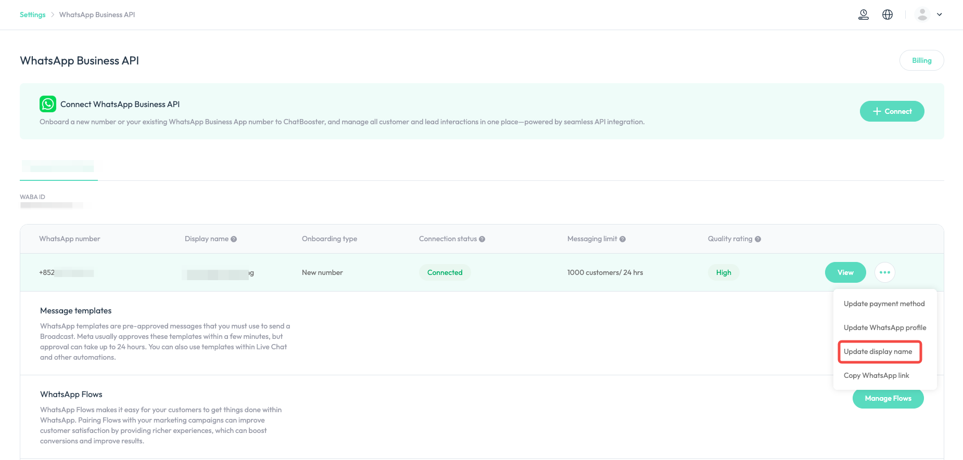Click the Quality rating column header
This screenshot has height=460, width=963.
(730, 239)
